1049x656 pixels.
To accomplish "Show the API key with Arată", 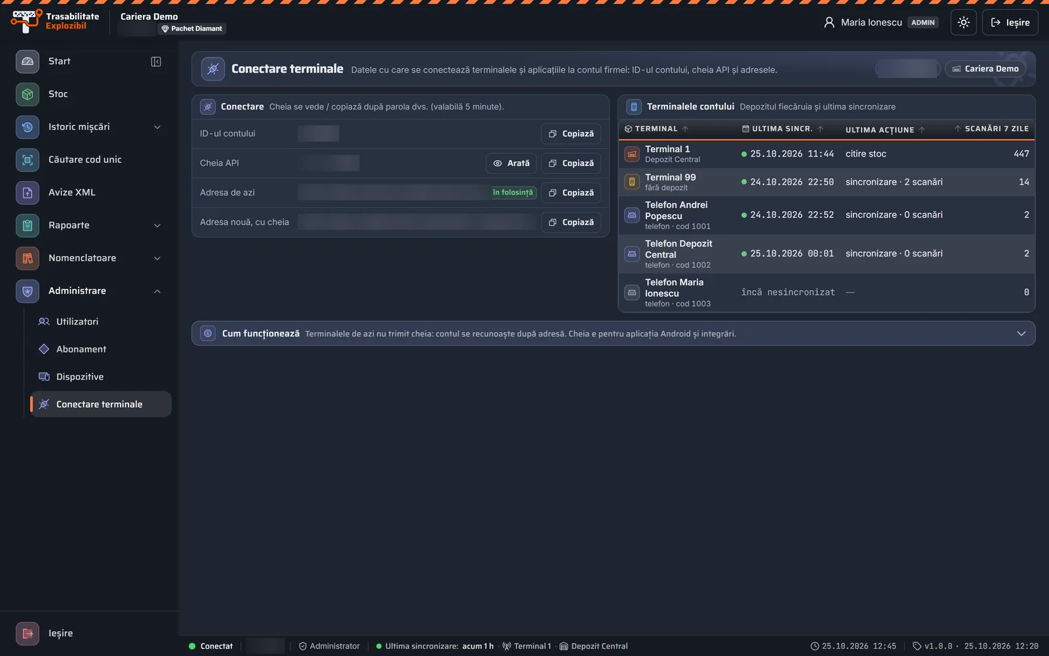I will click(511, 163).
